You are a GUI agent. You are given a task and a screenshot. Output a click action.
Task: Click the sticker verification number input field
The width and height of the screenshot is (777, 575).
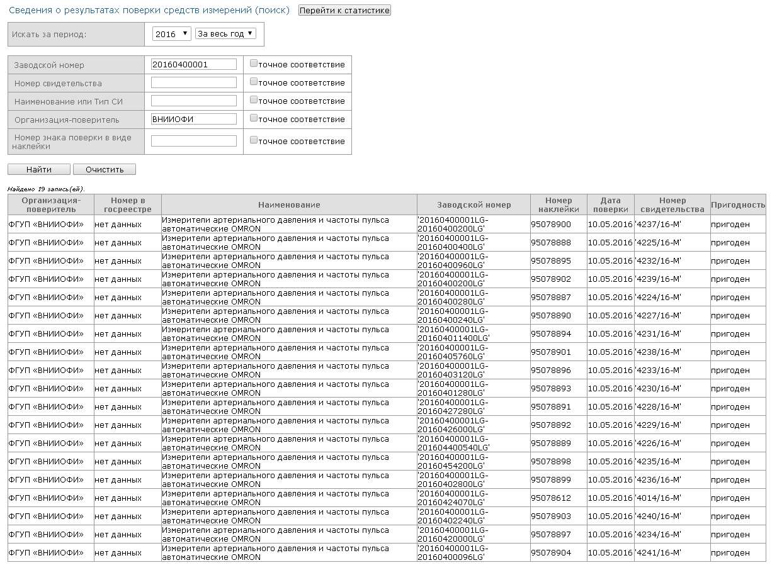tap(194, 142)
